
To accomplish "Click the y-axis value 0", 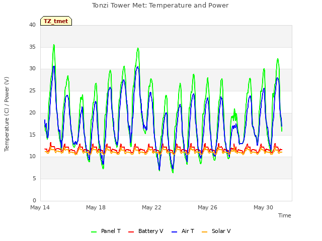I will [x=34, y=200].
